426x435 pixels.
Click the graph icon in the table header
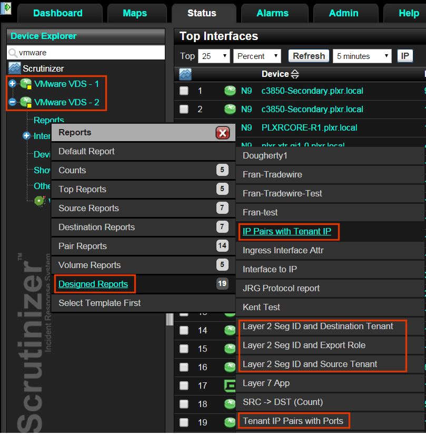coord(185,74)
